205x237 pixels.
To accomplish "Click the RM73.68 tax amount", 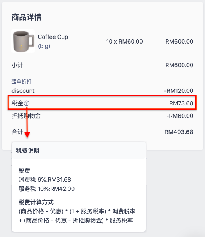I will point(181,103).
